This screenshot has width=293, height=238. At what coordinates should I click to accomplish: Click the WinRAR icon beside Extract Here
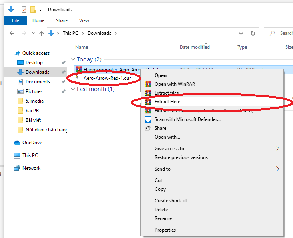148,102
